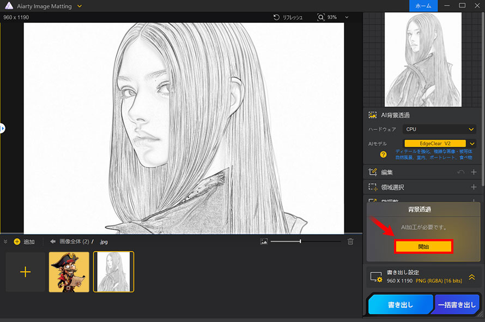The height and width of the screenshot is (322, 485).
Task: Click the zoom magnifier icon
Action: [x=321, y=17]
